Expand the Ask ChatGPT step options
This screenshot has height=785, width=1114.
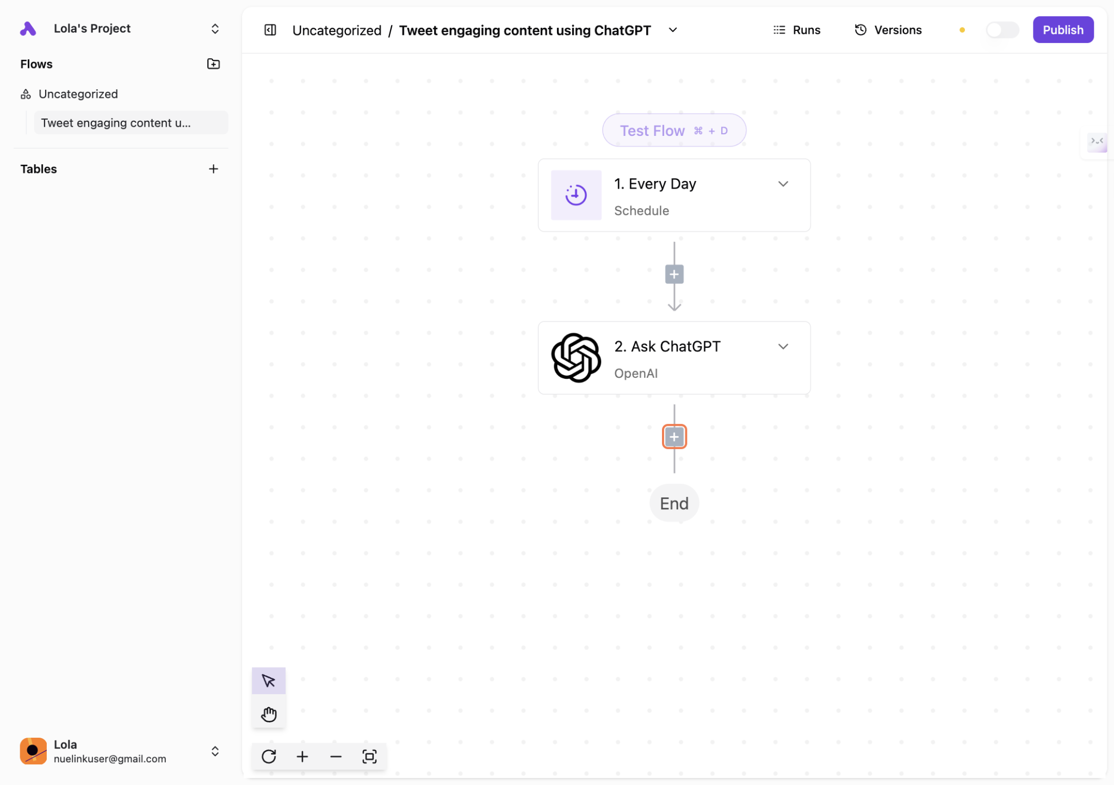[783, 347]
